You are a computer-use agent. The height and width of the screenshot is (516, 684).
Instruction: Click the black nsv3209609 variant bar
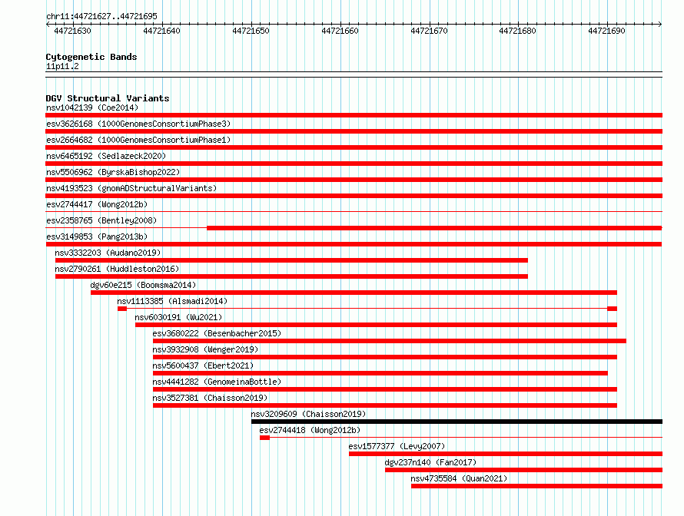coord(457,422)
